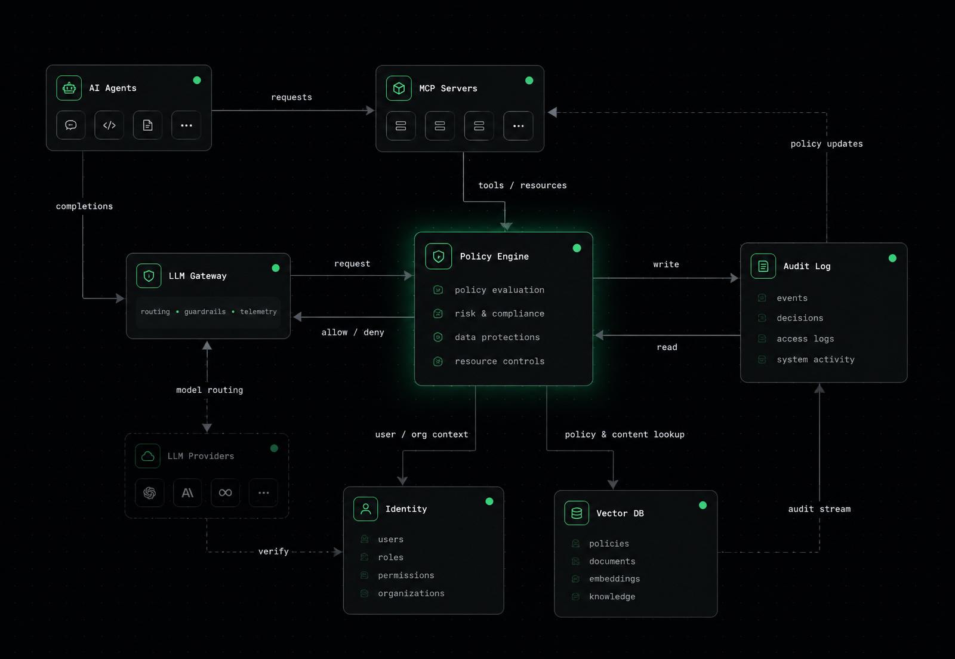Screen dimensions: 955x659
Task: Click the 'policy updates' edge label
Action: click(x=827, y=144)
